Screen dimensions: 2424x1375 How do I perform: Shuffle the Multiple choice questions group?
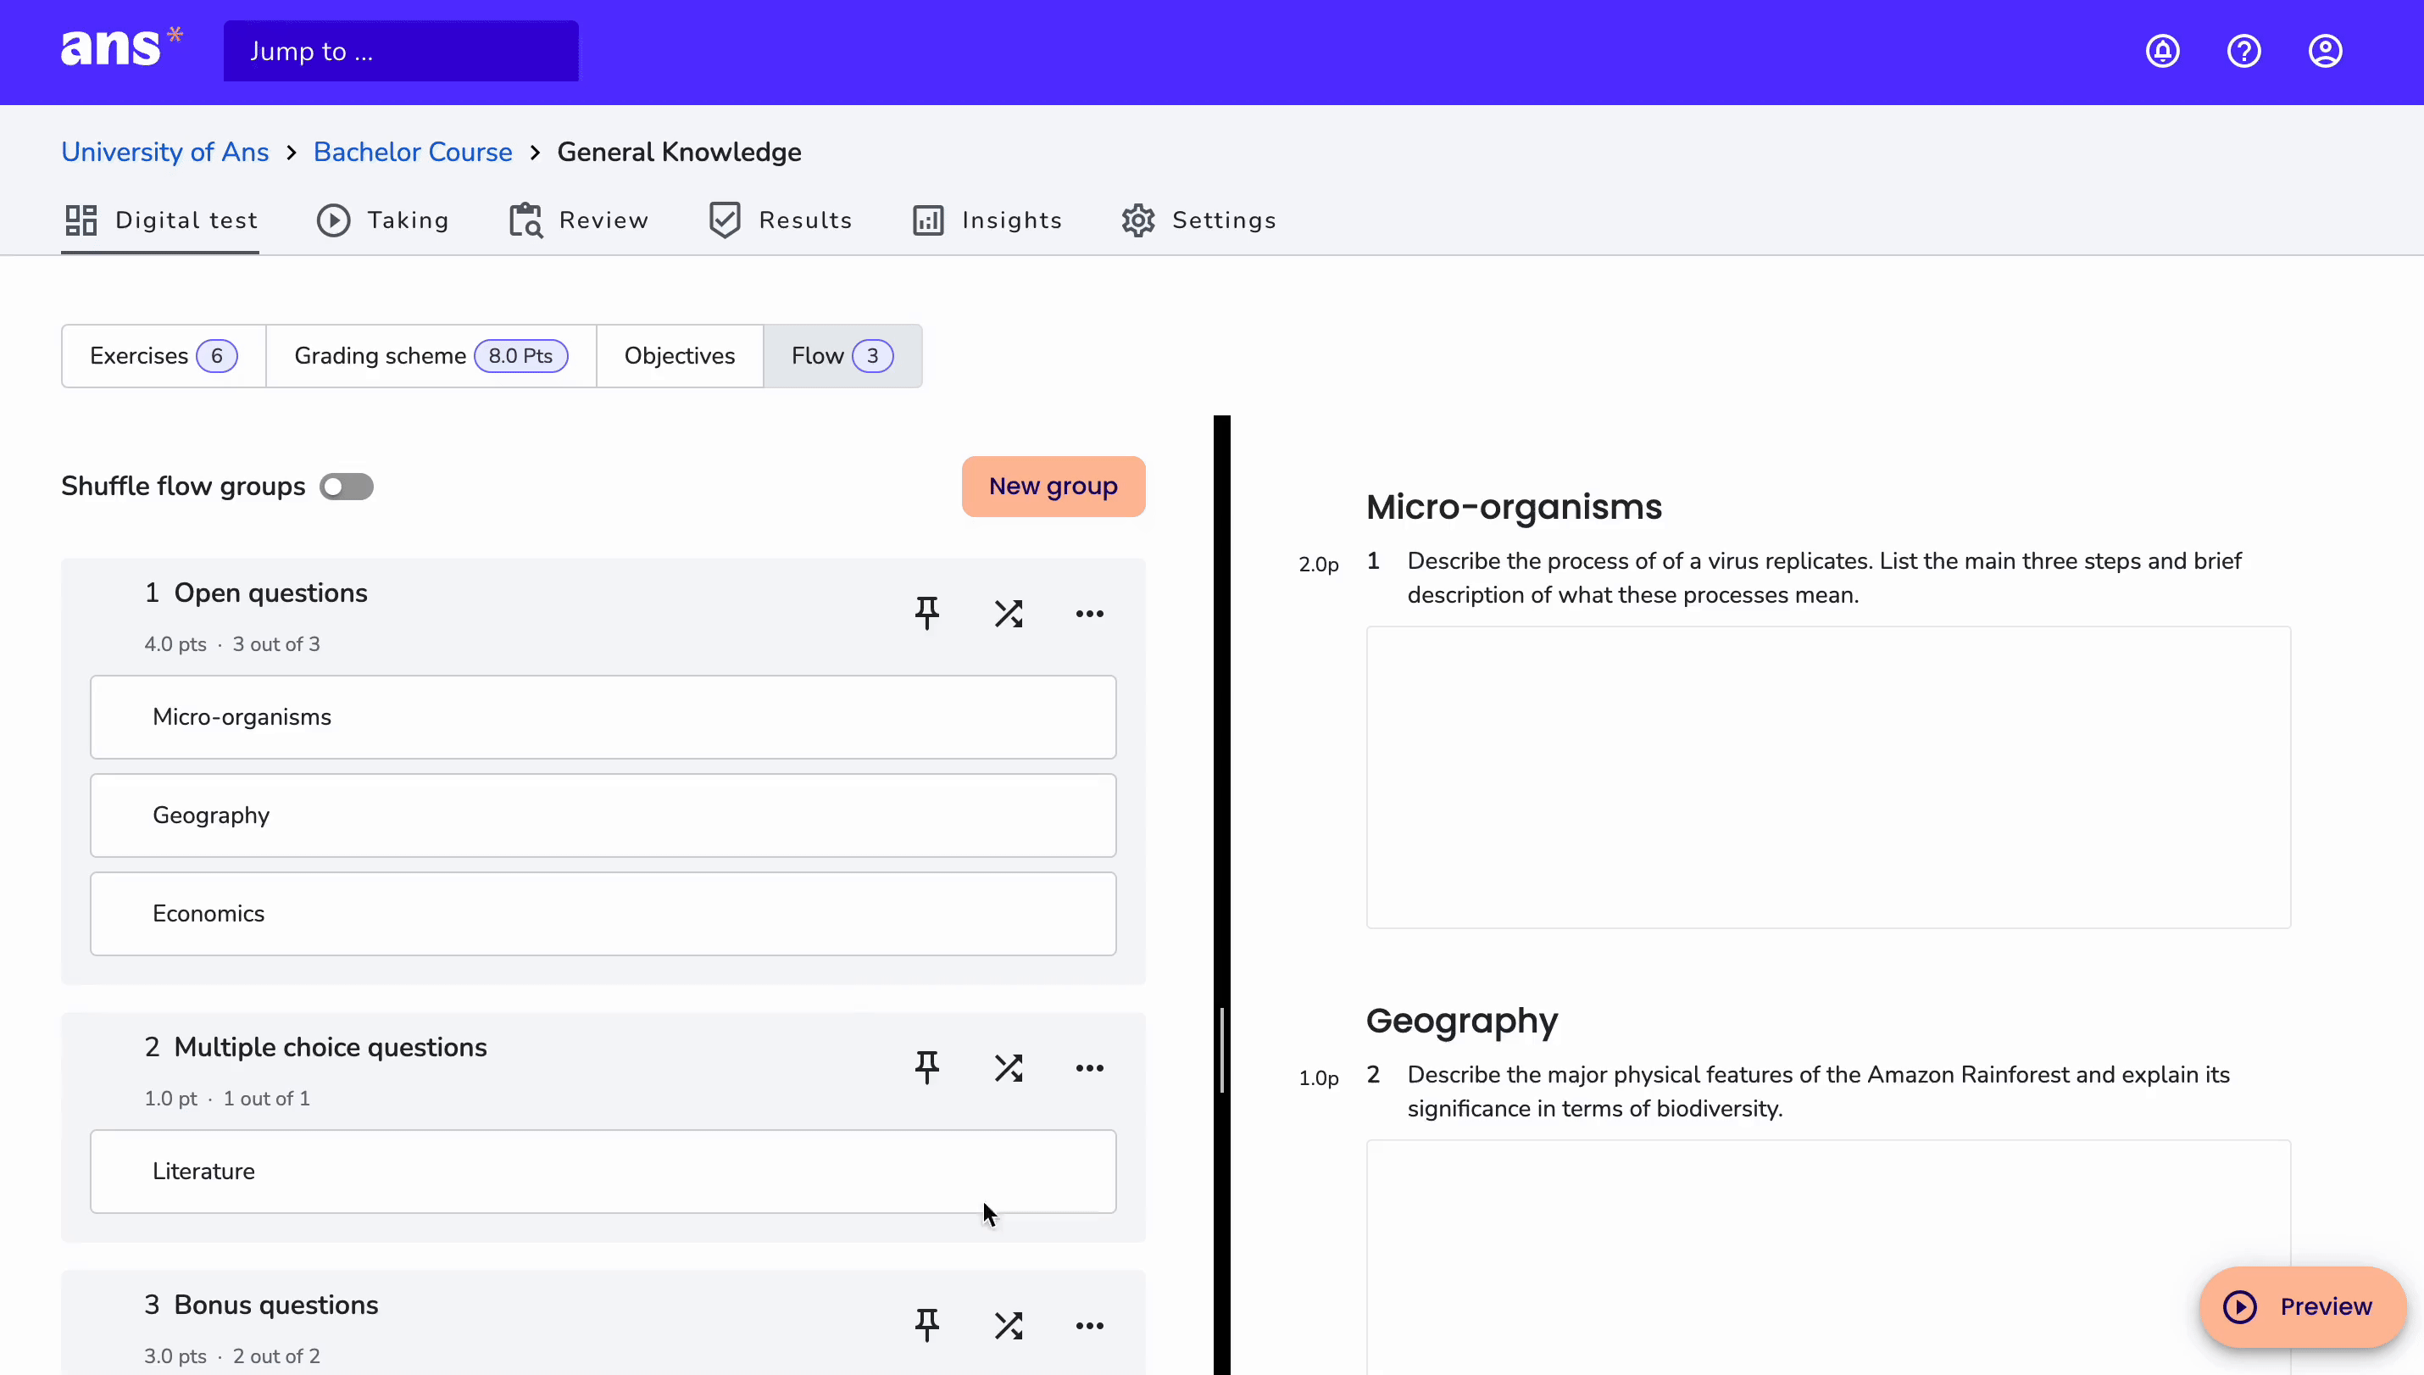(x=1008, y=1068)
